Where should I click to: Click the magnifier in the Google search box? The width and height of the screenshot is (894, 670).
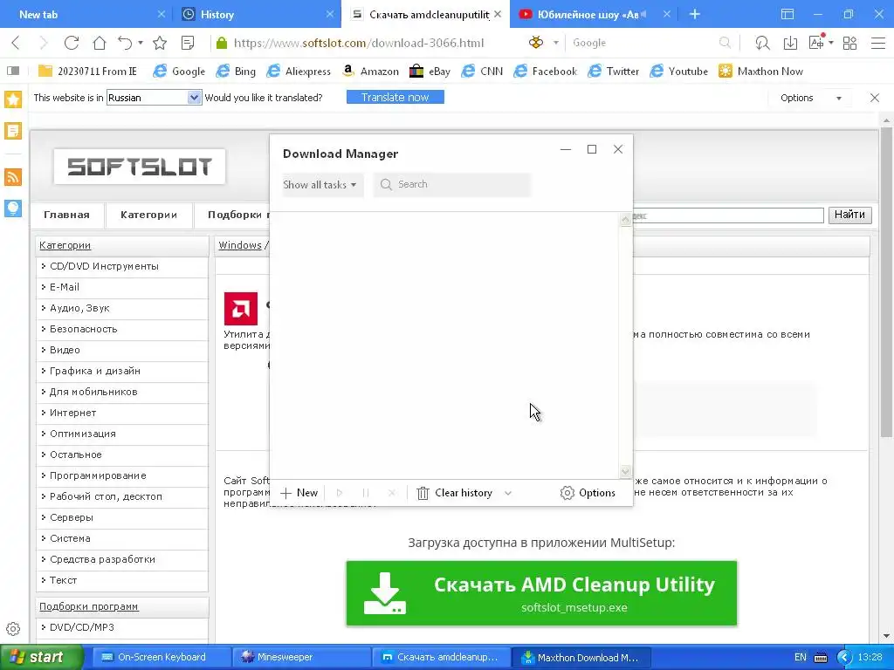coord(725,43)
